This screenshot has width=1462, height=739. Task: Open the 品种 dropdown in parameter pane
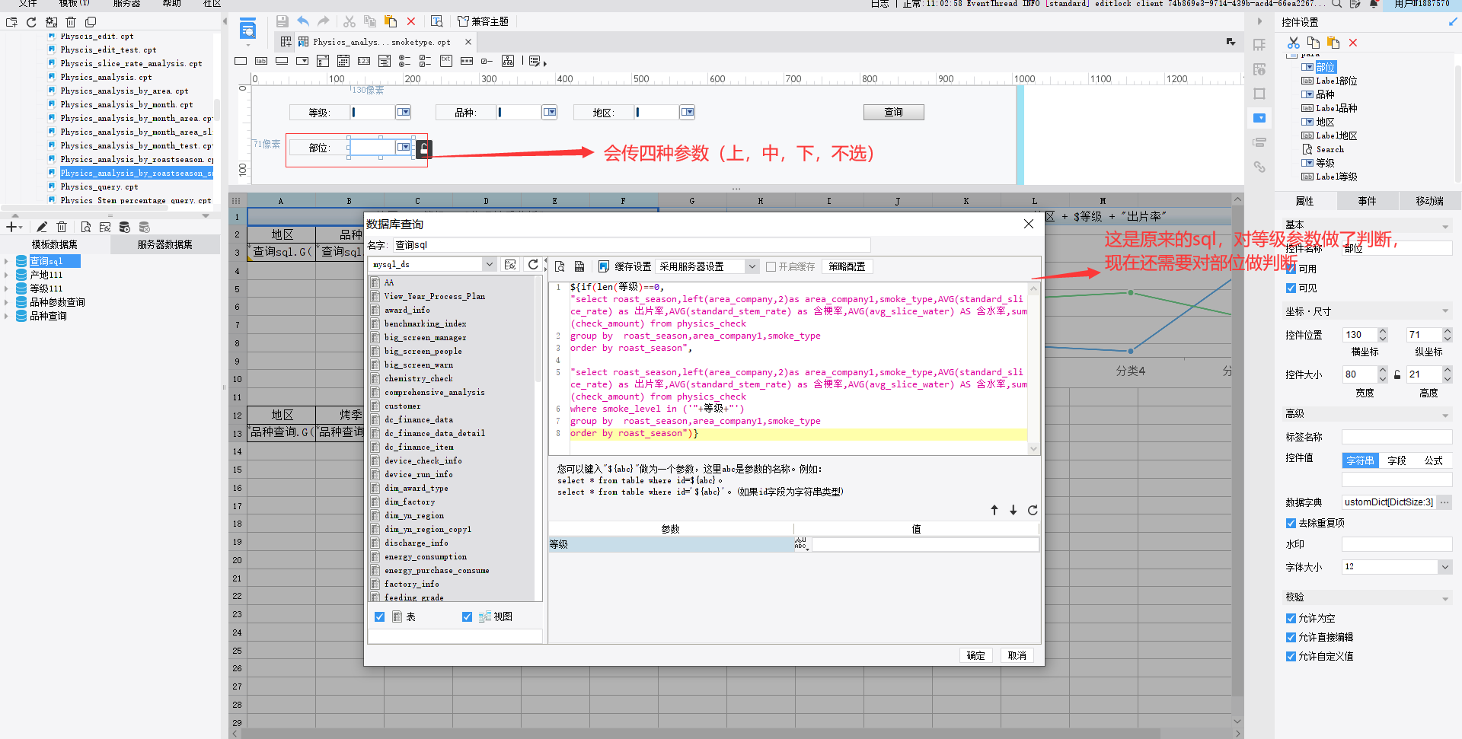pos(550,112)
